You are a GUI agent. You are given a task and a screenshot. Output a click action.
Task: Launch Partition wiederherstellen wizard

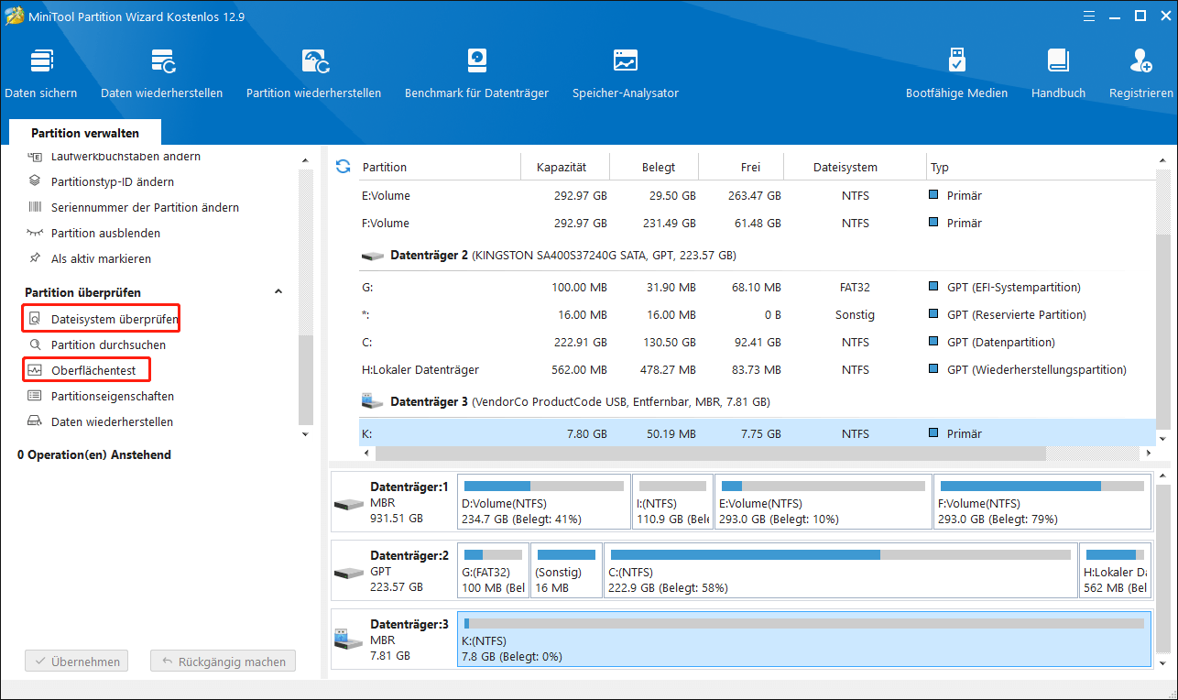pyautogui.click(x=314, y=74)
